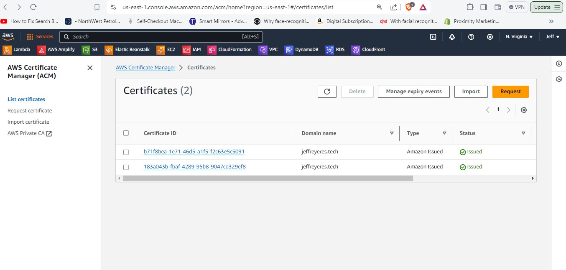Go to next page of certificates
The height and width of the screenshot is (270, 566).
tap(509, 110)
